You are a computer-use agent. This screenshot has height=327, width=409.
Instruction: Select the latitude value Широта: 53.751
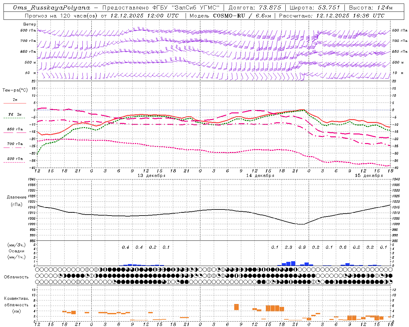tap(315, 8)
